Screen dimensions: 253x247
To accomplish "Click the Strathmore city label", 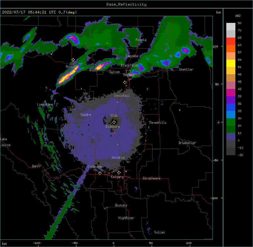I will 151,178.
